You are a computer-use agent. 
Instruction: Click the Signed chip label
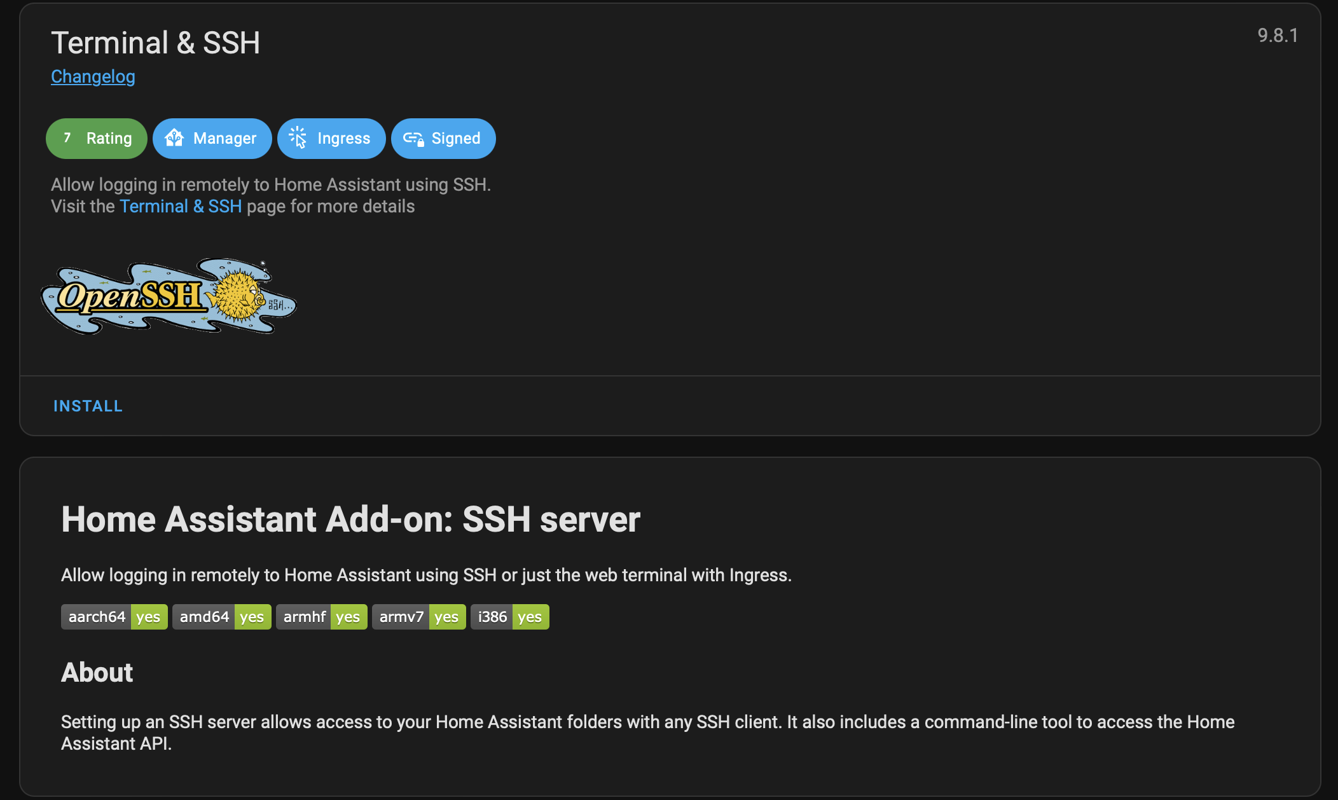tap(456, 139)
